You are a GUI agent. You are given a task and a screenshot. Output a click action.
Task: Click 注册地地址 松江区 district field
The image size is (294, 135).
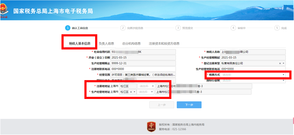pyautogui.click(x=128, y=86)
